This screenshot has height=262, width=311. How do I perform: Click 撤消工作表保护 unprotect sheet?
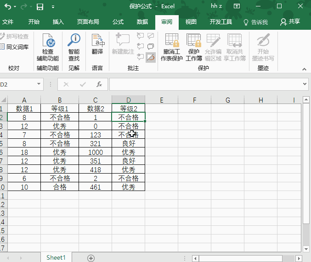171,48
